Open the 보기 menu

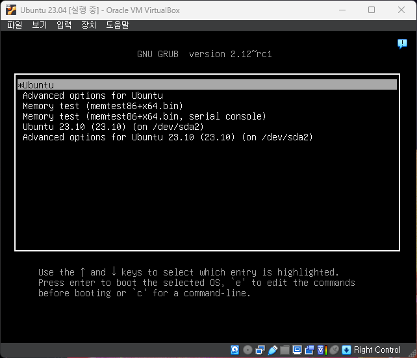pos(40,25)
